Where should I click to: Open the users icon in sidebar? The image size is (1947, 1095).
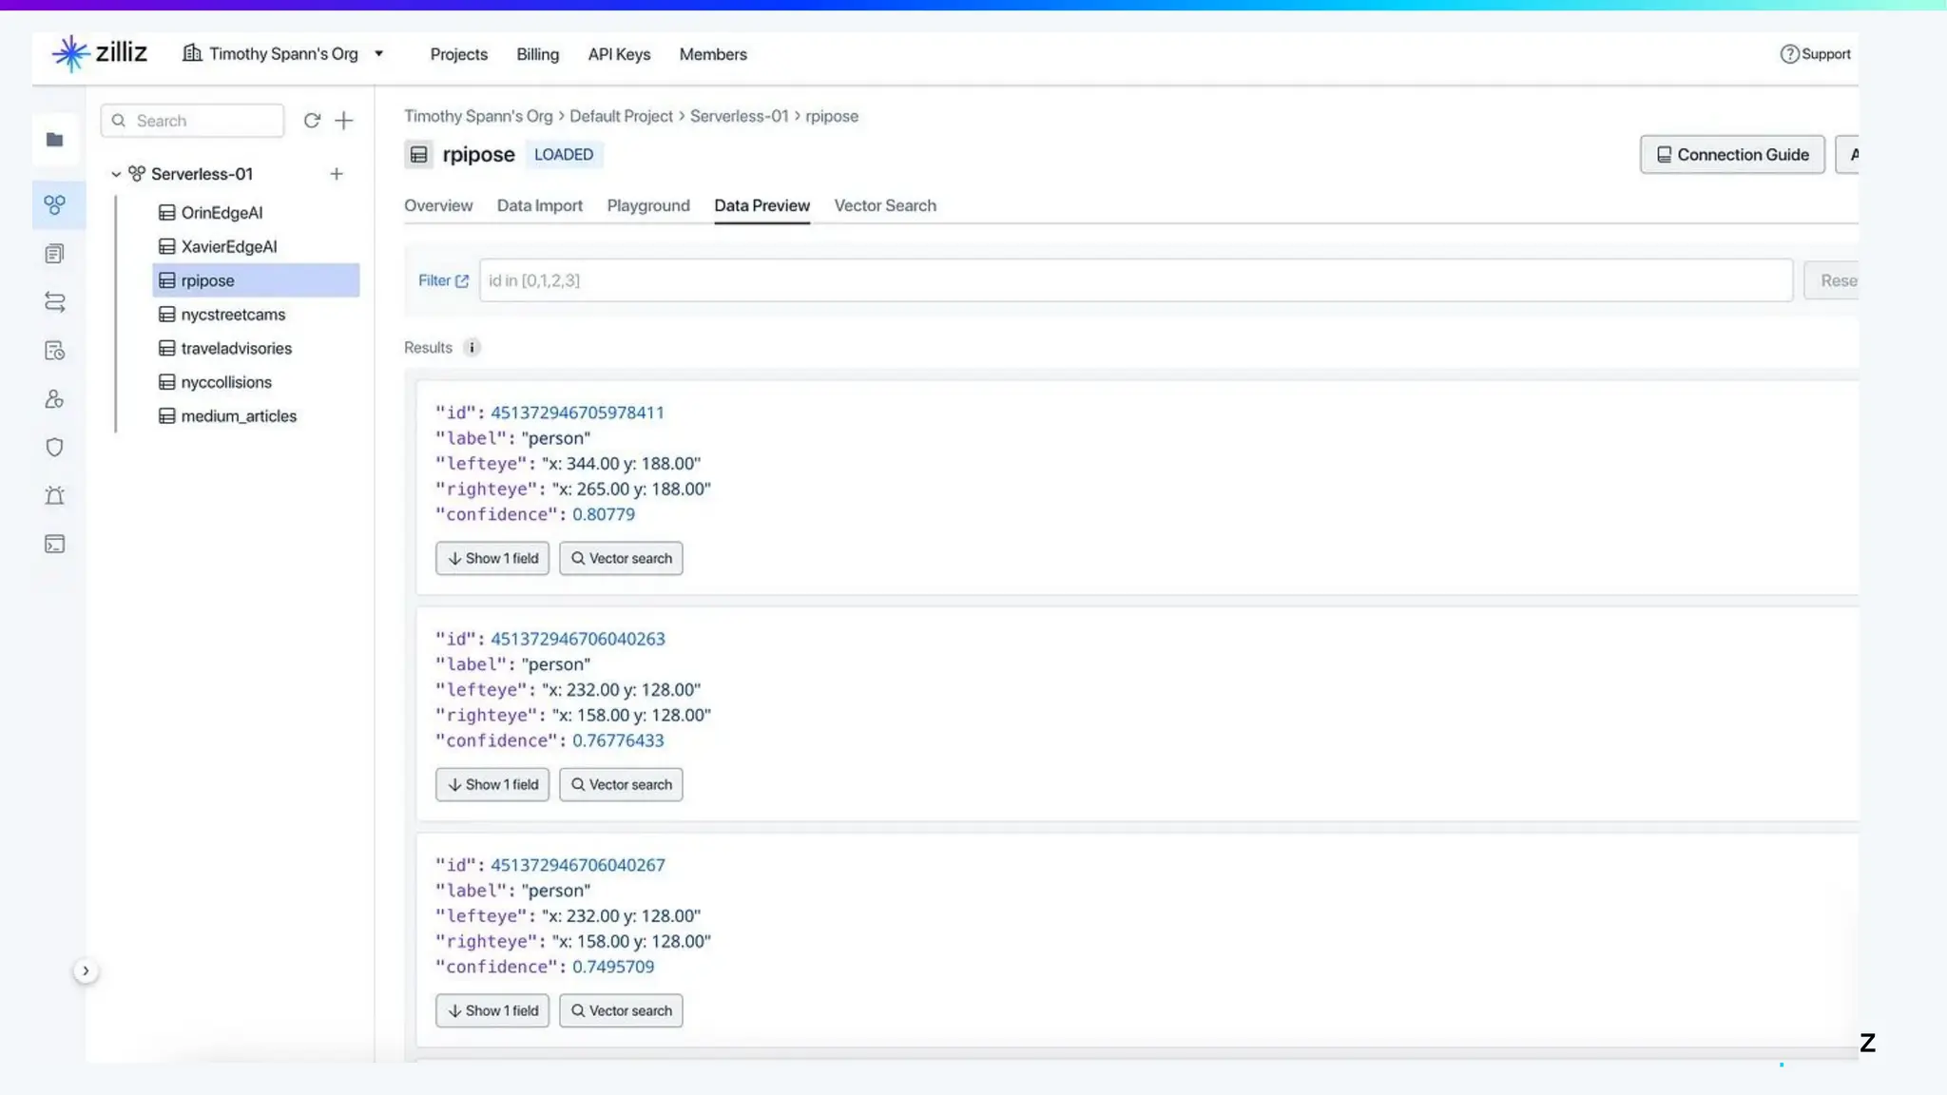(x=55, y=399)
